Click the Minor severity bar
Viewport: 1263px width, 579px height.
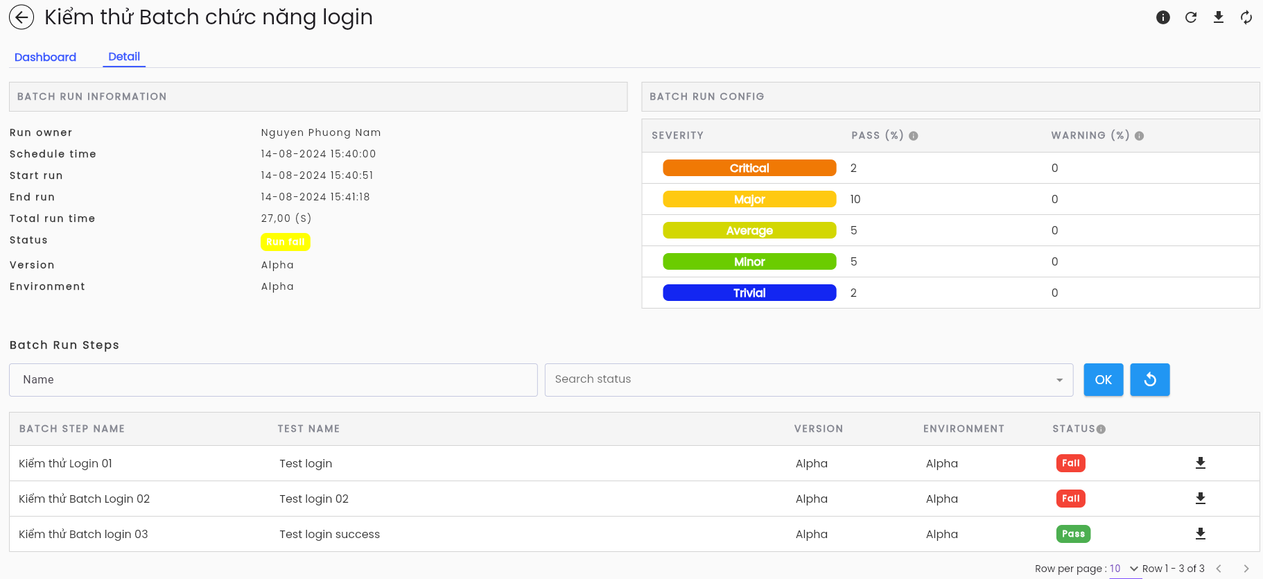(749, 261)
